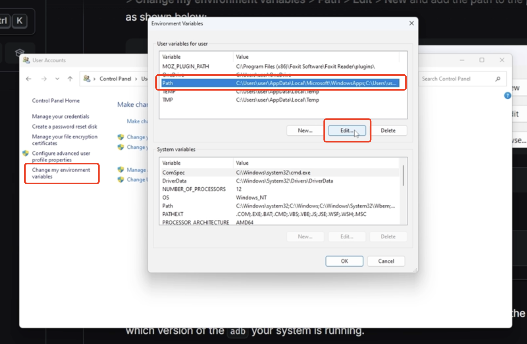Screen dimensions: 527x344
Task: Click the User Accounts title bar icon
Action: click(x=26, y=60)
